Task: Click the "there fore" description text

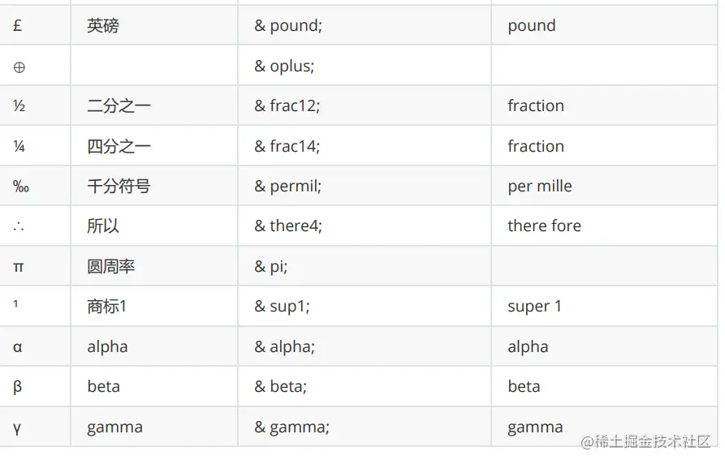Action: 544,226
